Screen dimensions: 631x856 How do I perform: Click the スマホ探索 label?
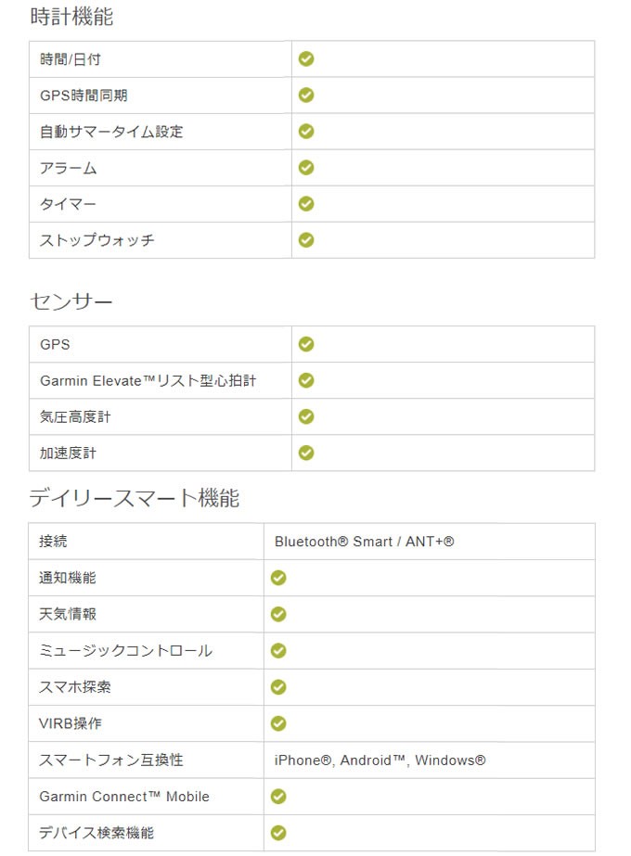(75, 687)
